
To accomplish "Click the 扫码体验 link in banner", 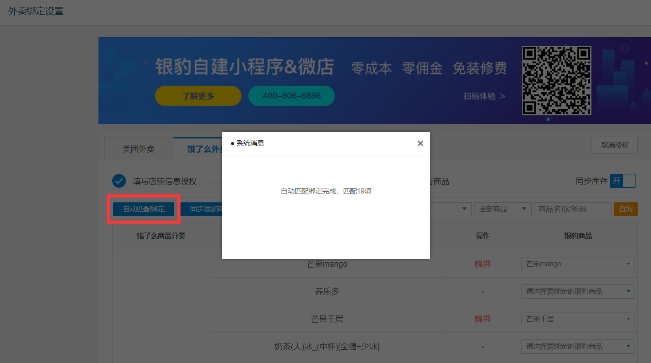I will (x=484, y=96).
